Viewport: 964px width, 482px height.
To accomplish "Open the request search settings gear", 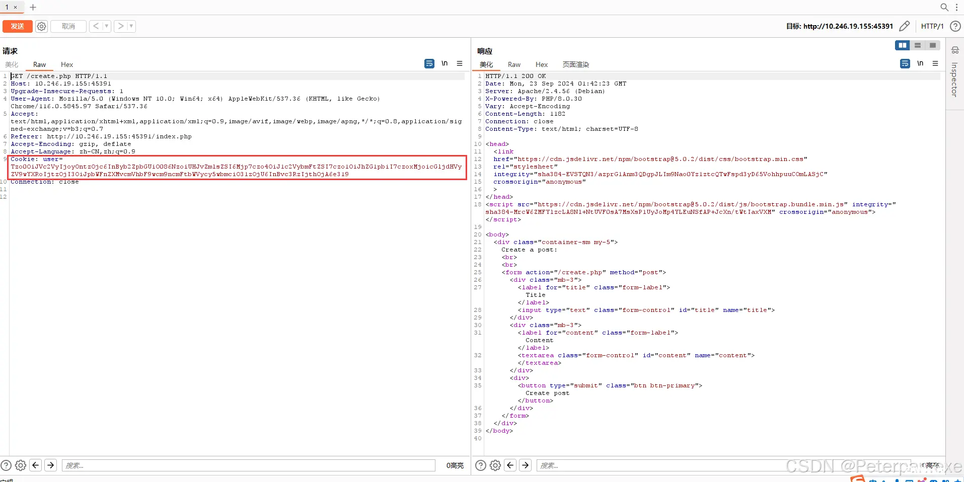I will click(x=21, y=465).
